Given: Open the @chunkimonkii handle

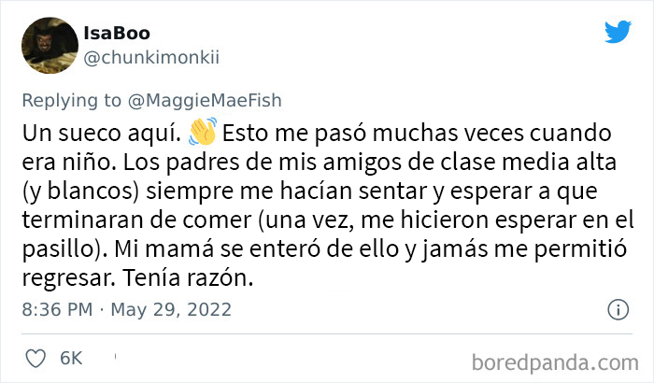Looking at the screenshot, I should [151, 58].
